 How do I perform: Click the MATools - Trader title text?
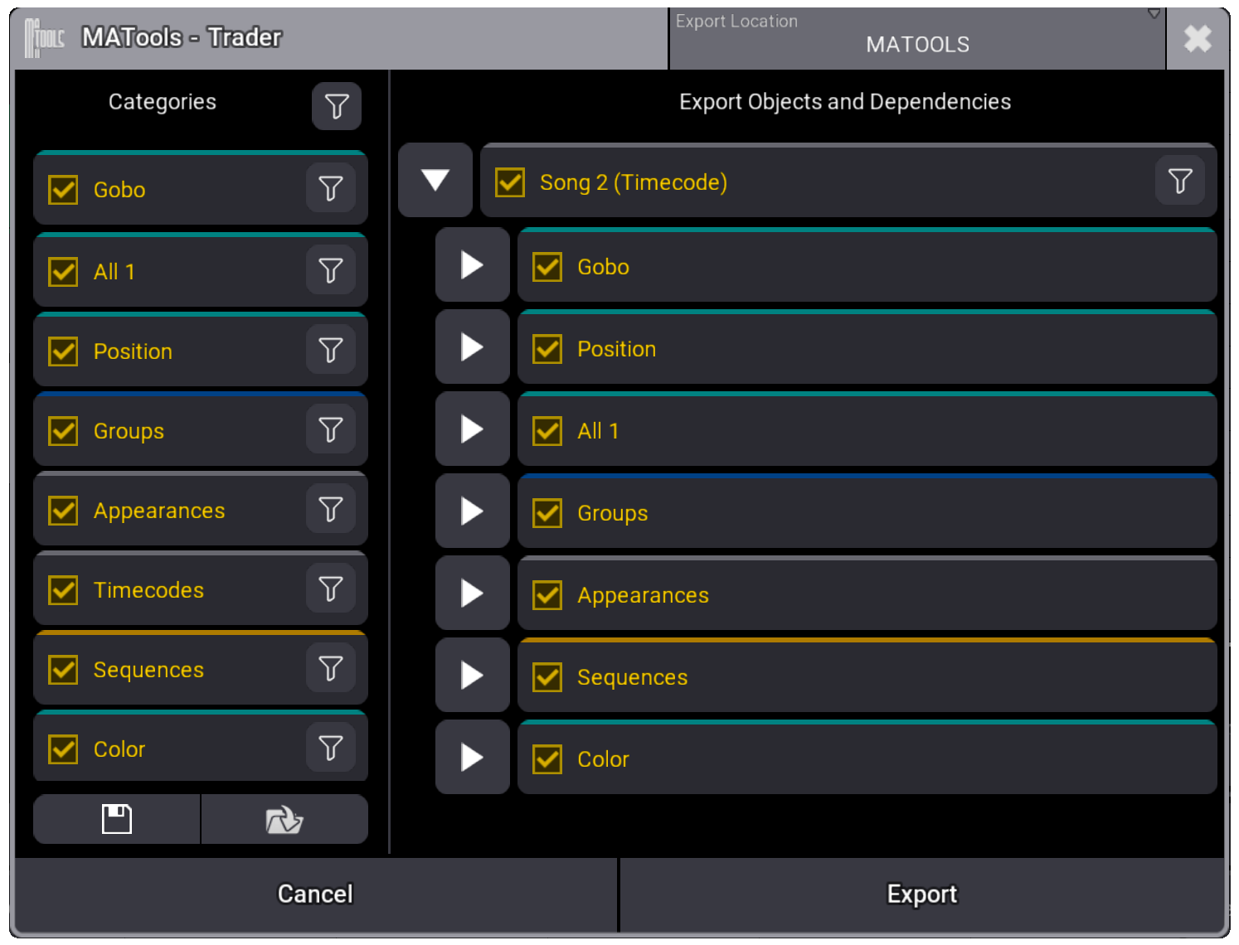[182, 37]
